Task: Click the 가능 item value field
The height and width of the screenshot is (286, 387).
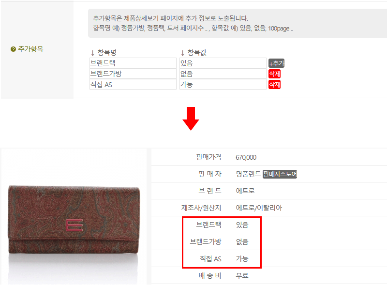Action: point(223,84)
